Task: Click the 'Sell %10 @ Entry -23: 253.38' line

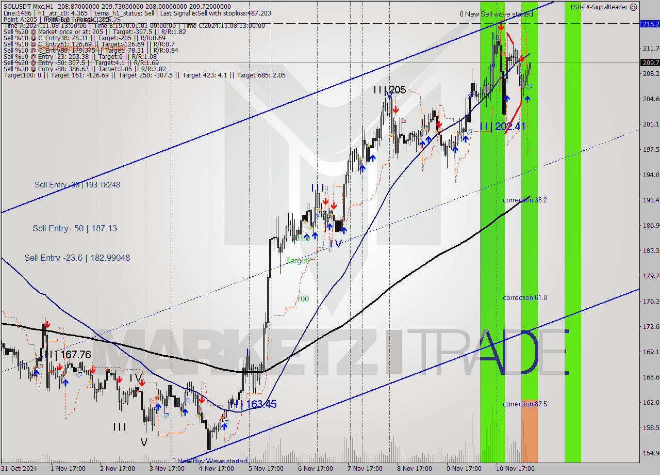Action: point(79,56)
